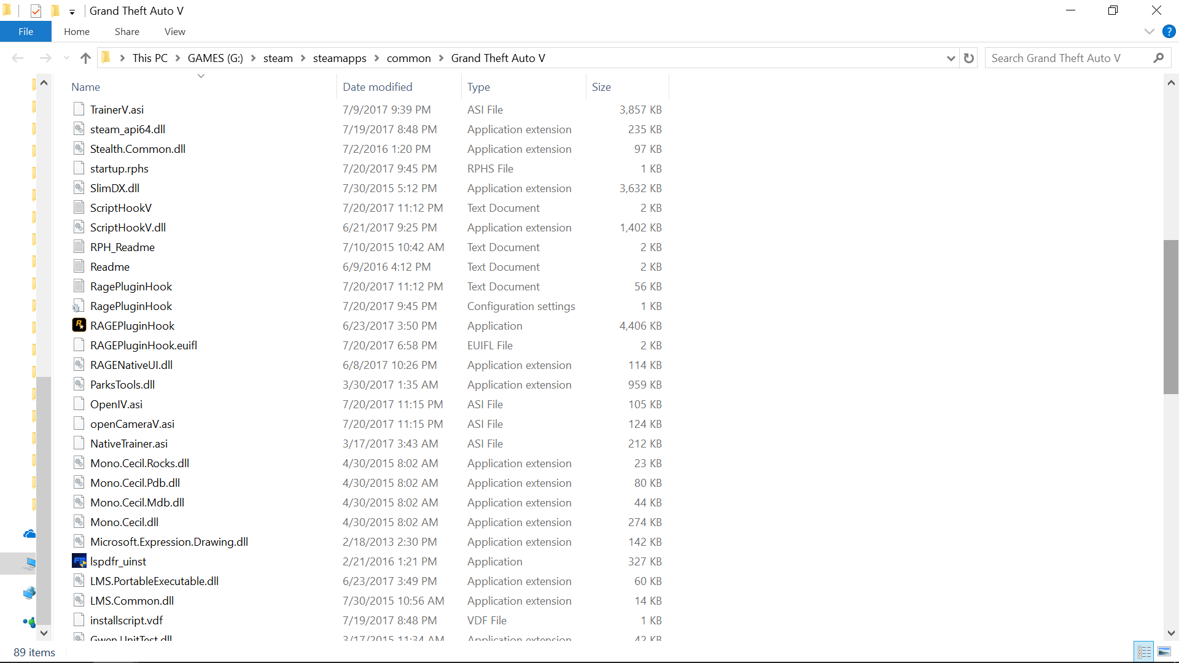Click the Properties quick access icon
The image size is (1179, 663).
pos(36,11)
